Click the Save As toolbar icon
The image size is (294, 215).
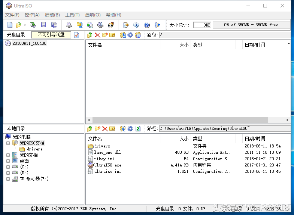(54, 25)
